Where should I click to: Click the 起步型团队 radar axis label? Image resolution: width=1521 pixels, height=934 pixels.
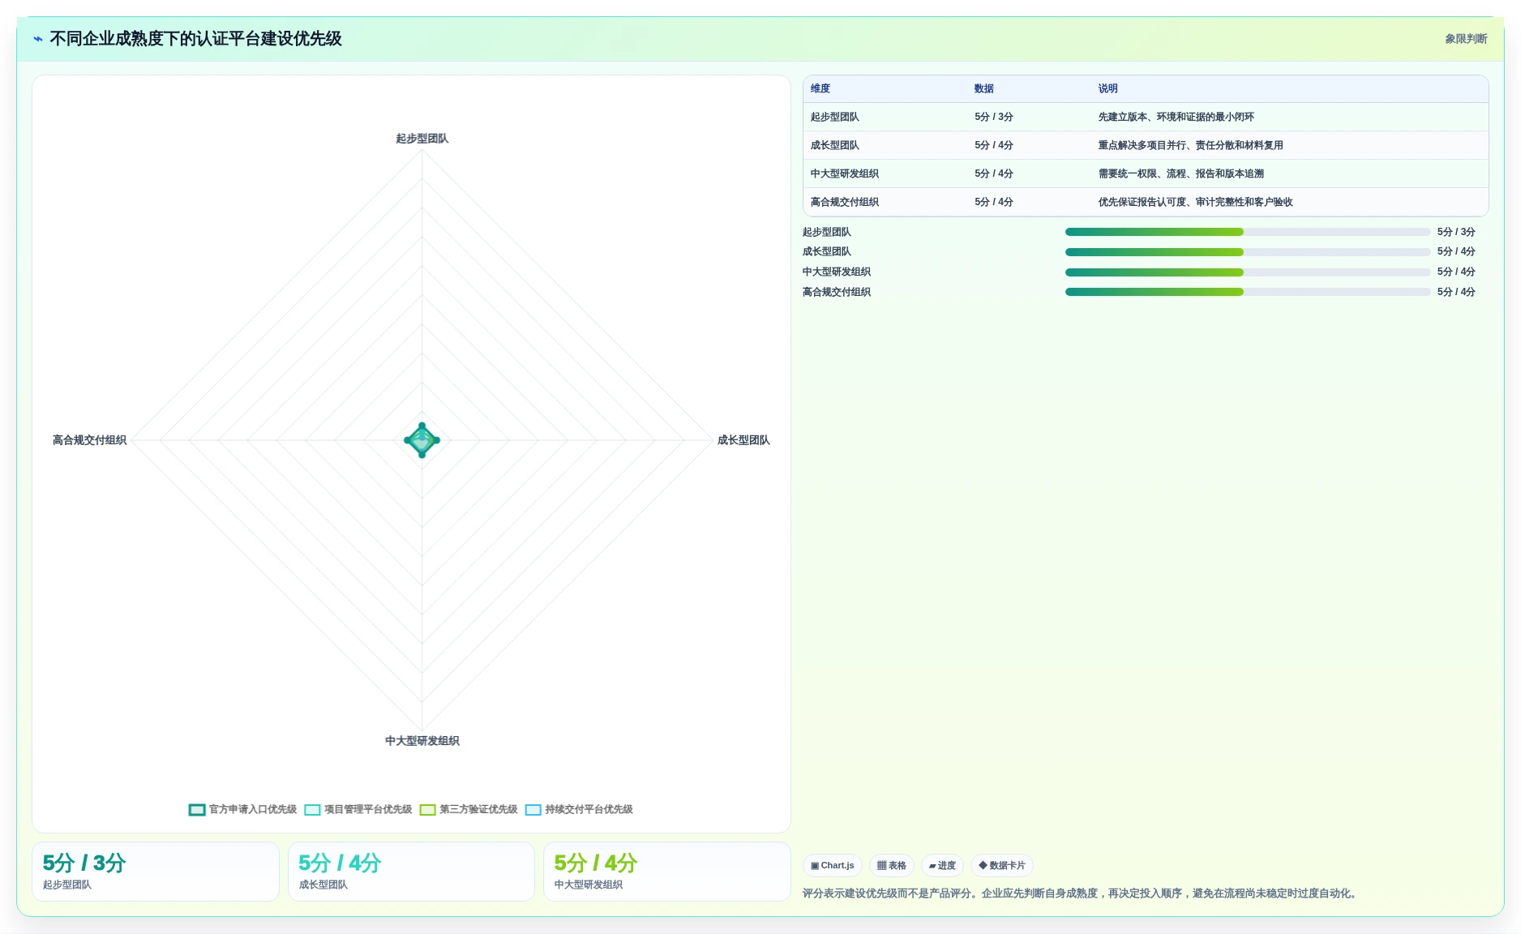(x=422, y=139)
